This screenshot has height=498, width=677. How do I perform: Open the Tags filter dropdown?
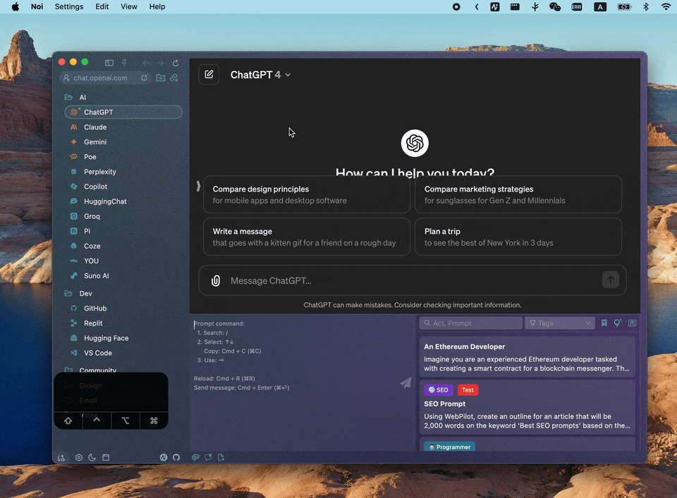pos(560,323)
